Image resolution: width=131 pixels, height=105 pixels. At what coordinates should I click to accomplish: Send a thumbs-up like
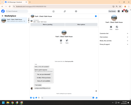click(97, 98)
